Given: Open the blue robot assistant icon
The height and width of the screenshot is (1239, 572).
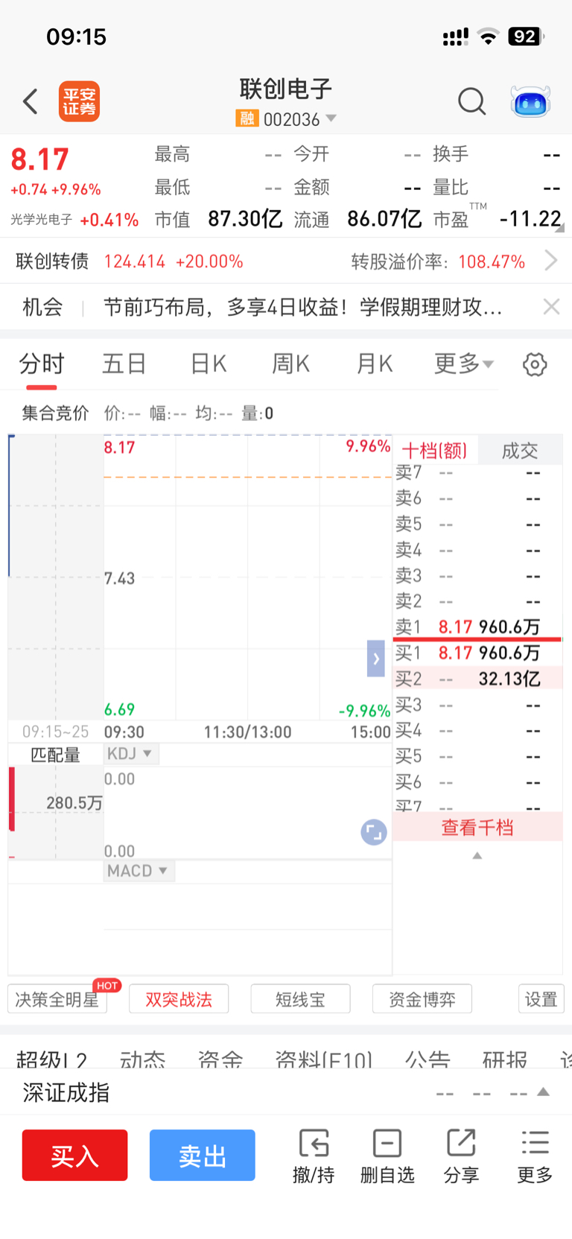Looking at the screenshot, I should tap(530, 101).
